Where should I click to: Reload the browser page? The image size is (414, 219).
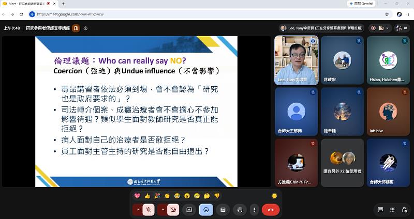[21, 14]
